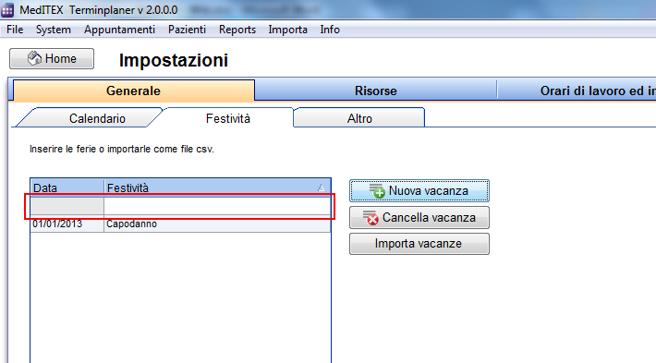Image resolution: width=656 pixels, height=363 pixels.
Task: Open the Importa menu
Action: (288, 30)
